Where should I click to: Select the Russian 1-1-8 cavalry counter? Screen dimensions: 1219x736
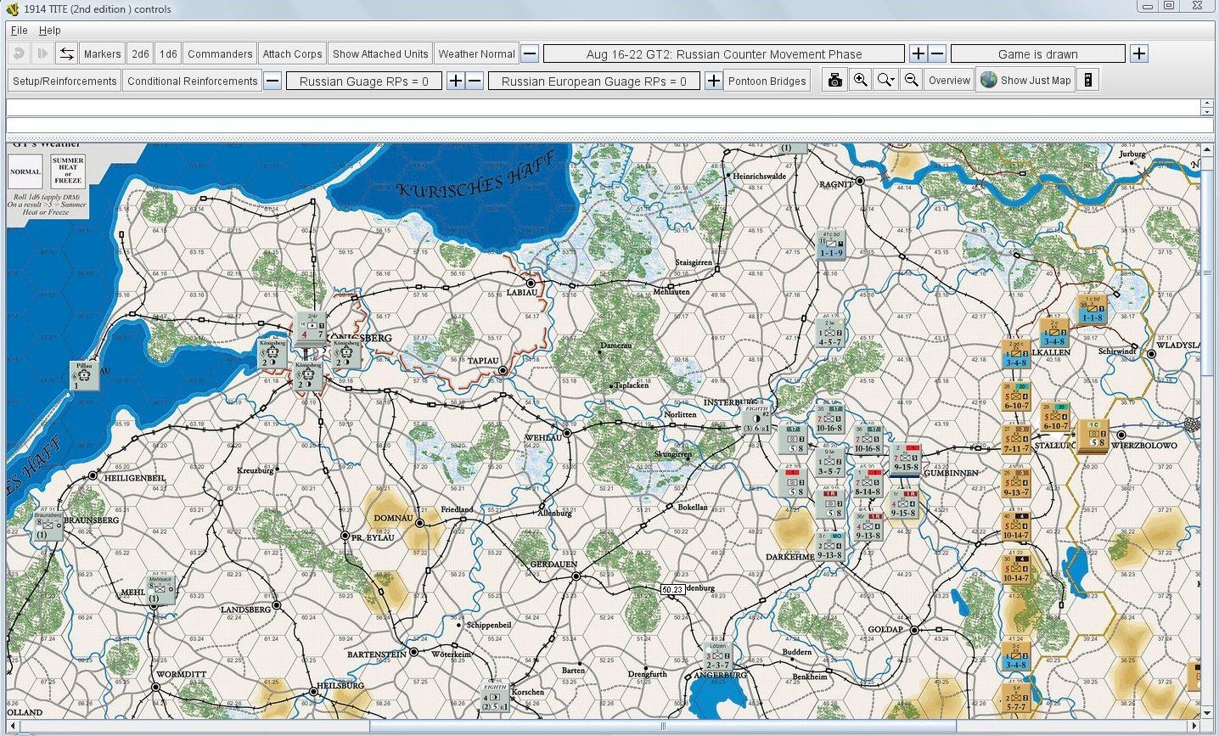[1092, 309]
